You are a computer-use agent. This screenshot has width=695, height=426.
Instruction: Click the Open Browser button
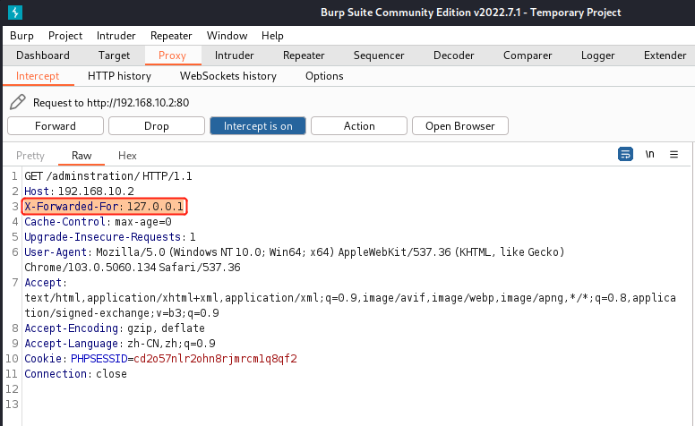[x=460, y=126]
